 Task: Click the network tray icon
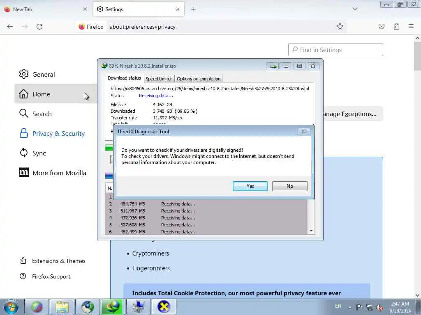click(370, 307)
